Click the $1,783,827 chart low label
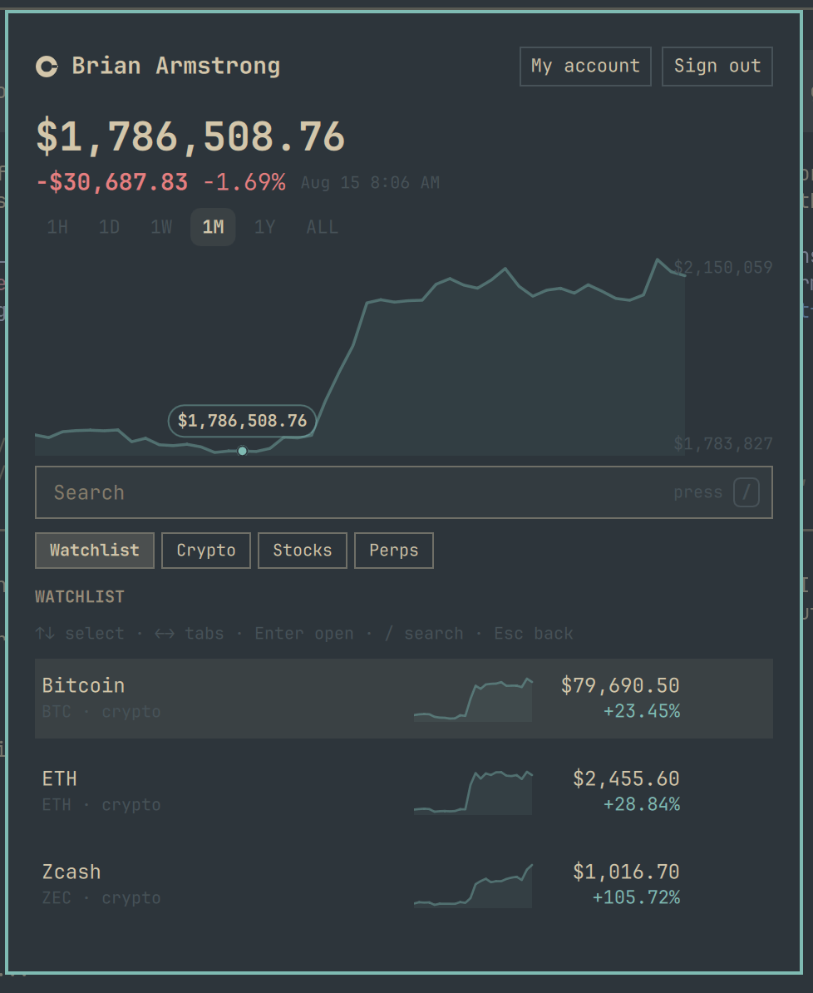Image resolution: width=813 pixels, height=993 pixels. pyautogui.click(x=723, y=443)
